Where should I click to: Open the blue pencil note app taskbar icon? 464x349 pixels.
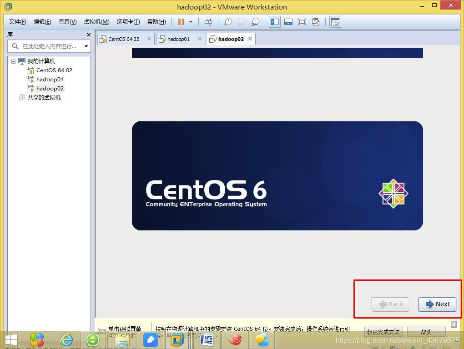point(150,339)
